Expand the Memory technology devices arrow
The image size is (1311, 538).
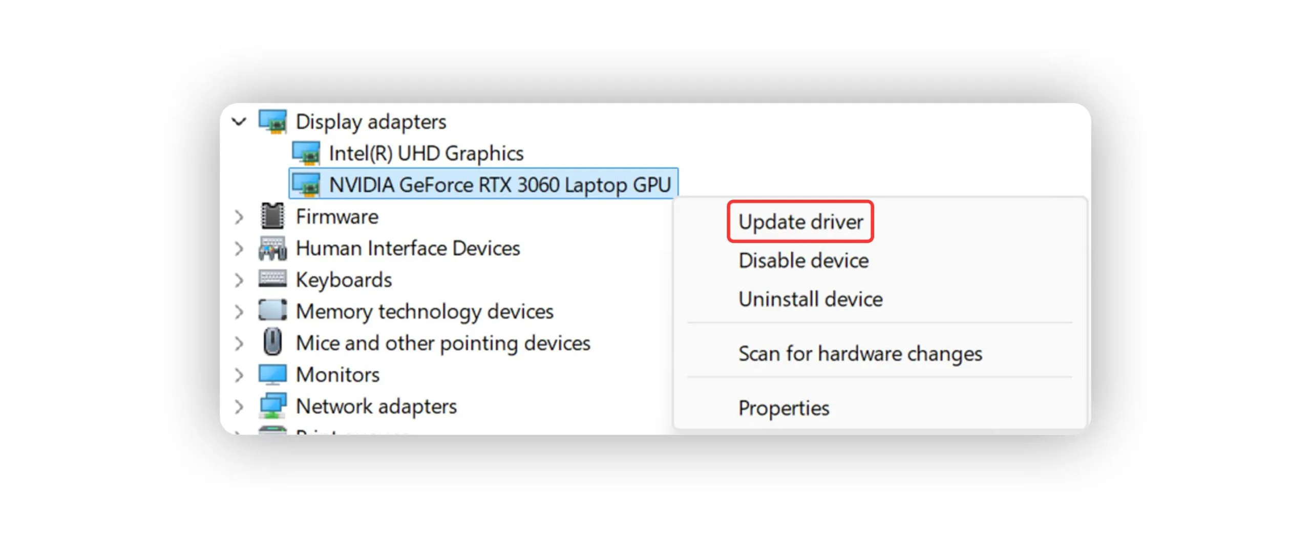[x=239, y=311]
